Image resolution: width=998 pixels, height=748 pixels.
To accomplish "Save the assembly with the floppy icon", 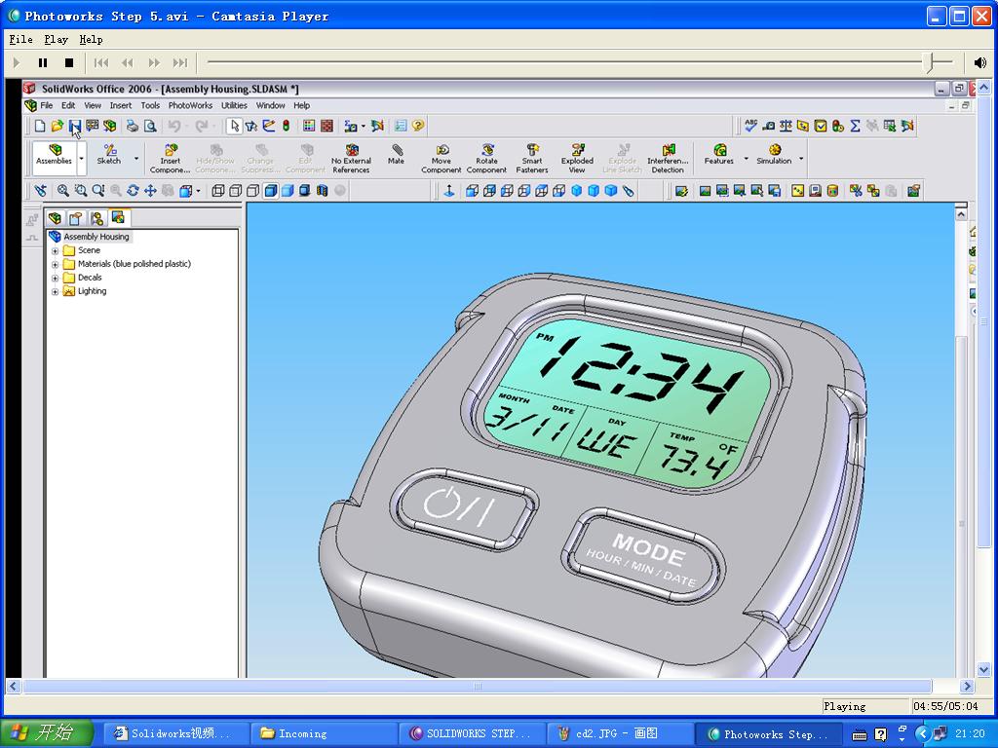I will (x=74, y=126).
